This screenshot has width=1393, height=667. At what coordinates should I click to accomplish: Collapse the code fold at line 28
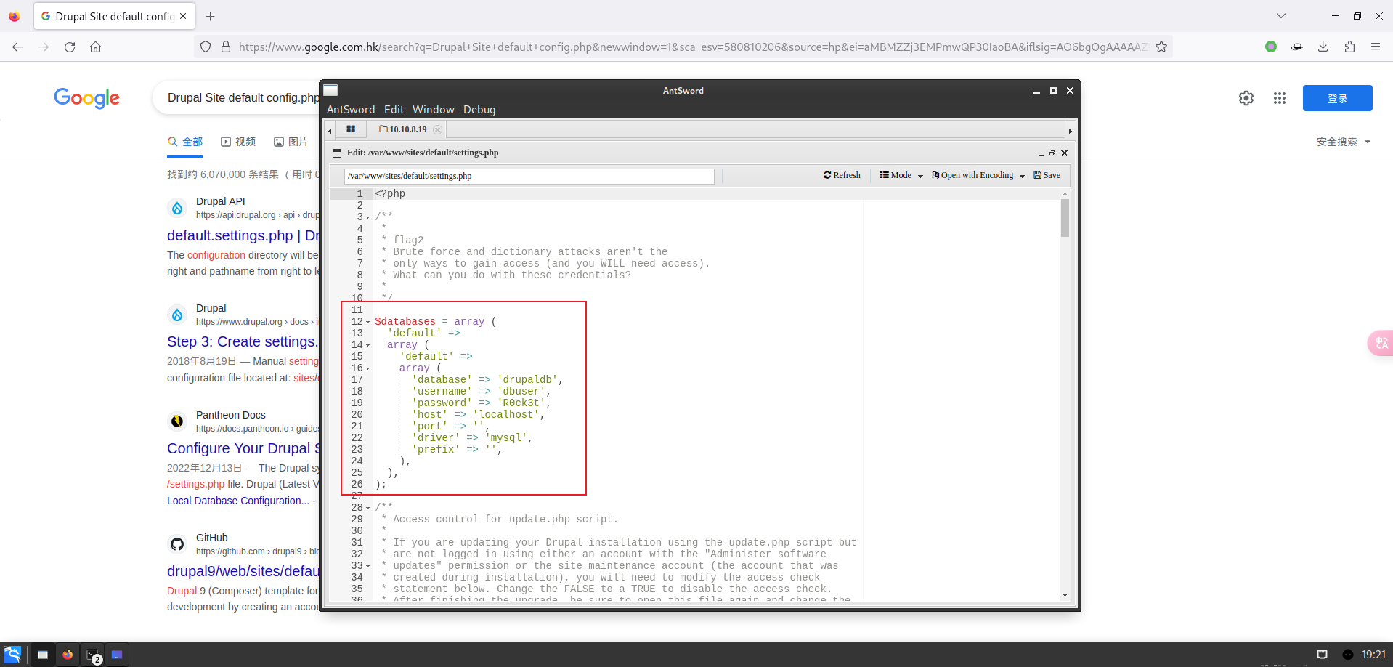[368, 508]
